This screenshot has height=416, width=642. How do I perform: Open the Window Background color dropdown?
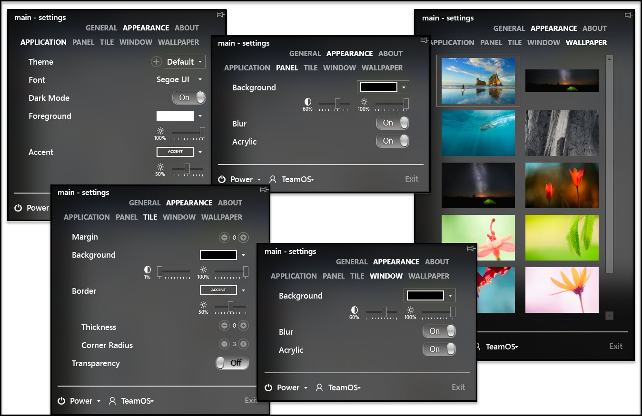point(430,296)
